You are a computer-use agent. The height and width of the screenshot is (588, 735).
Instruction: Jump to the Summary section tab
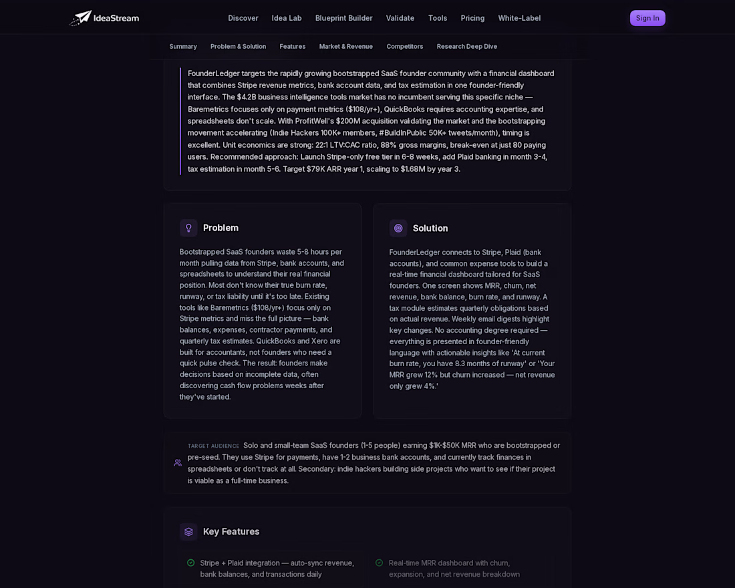(183, 46)
